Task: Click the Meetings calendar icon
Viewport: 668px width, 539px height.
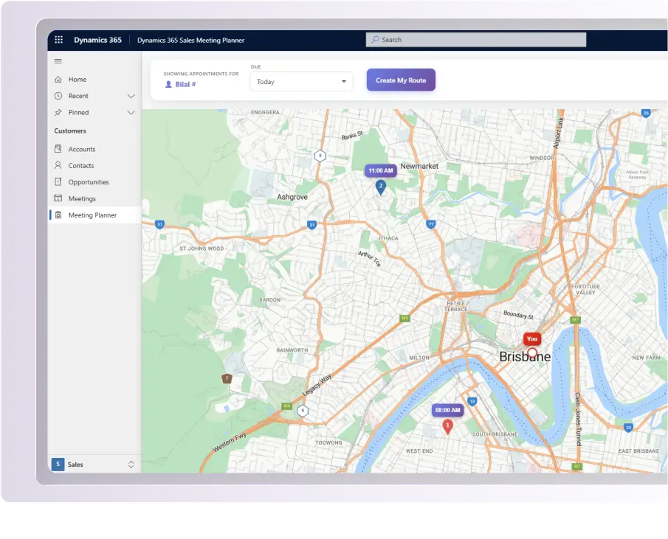Action: pos(58,198)
